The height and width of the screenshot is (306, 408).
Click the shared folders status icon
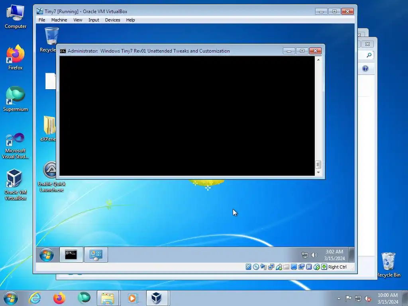pos(286,267)
